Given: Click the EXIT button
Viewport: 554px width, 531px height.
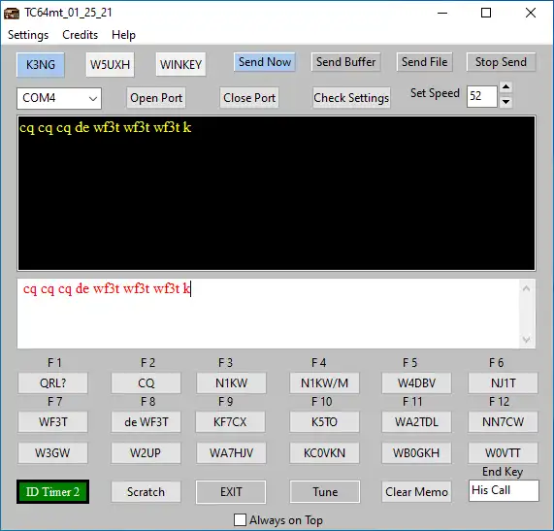Looking at the screenshot, I should coord(231,492).
